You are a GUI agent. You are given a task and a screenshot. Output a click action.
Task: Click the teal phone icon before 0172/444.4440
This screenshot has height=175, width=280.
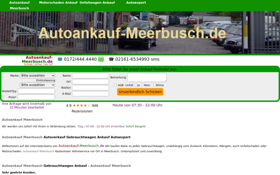point(60,59)
